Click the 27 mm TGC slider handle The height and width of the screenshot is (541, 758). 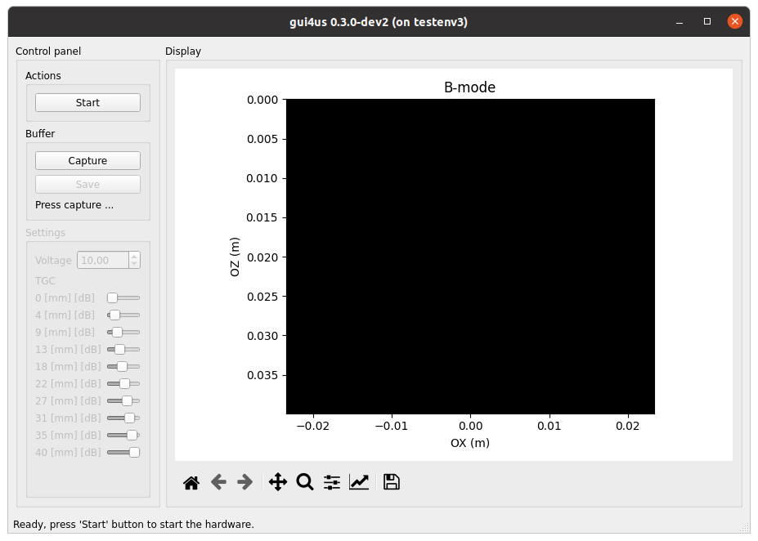coord(127,400)
